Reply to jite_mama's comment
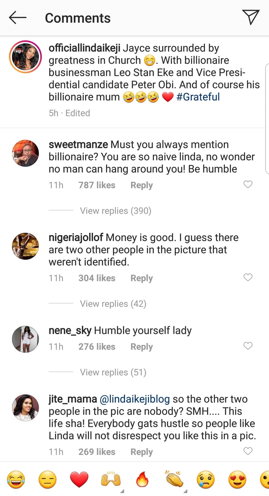The height and width of the screenshot is (496, 269). pyautogui.click(x=141, y=452)
